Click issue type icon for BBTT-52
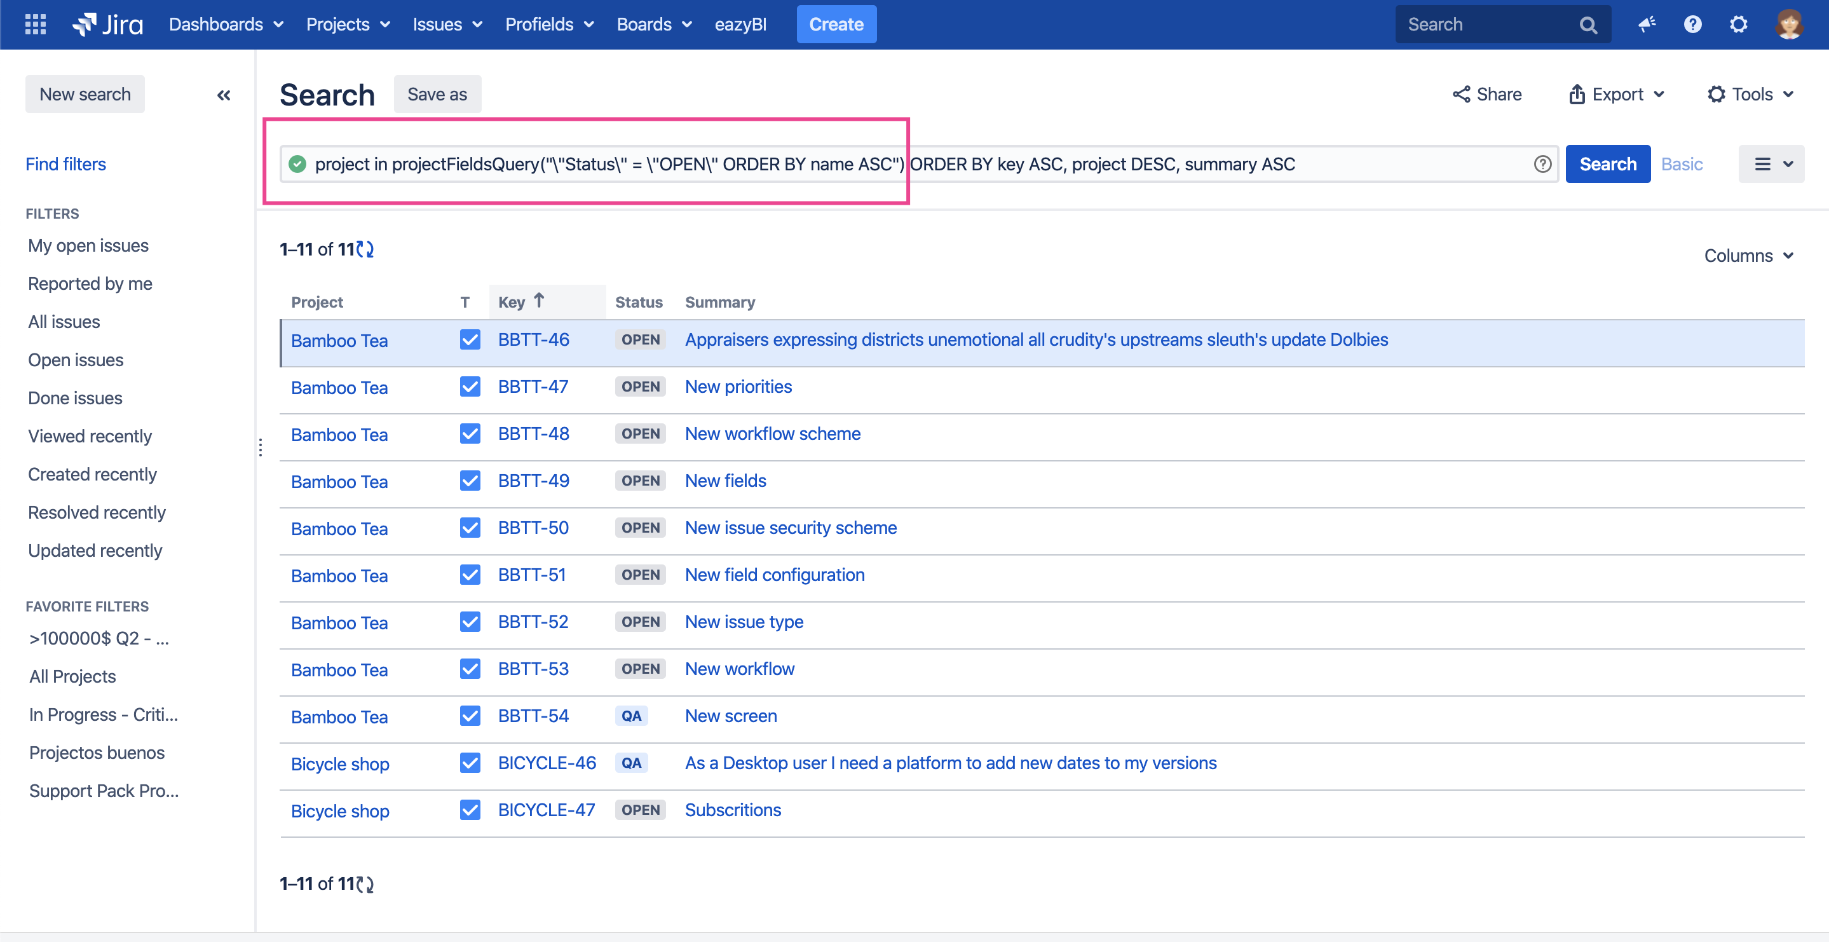Image resolution: width=1829 pixels, height=942 pixels. click(469, 622)
